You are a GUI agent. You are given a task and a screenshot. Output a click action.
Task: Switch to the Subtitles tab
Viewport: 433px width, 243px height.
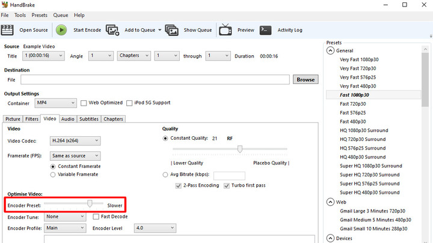point(89,119)
